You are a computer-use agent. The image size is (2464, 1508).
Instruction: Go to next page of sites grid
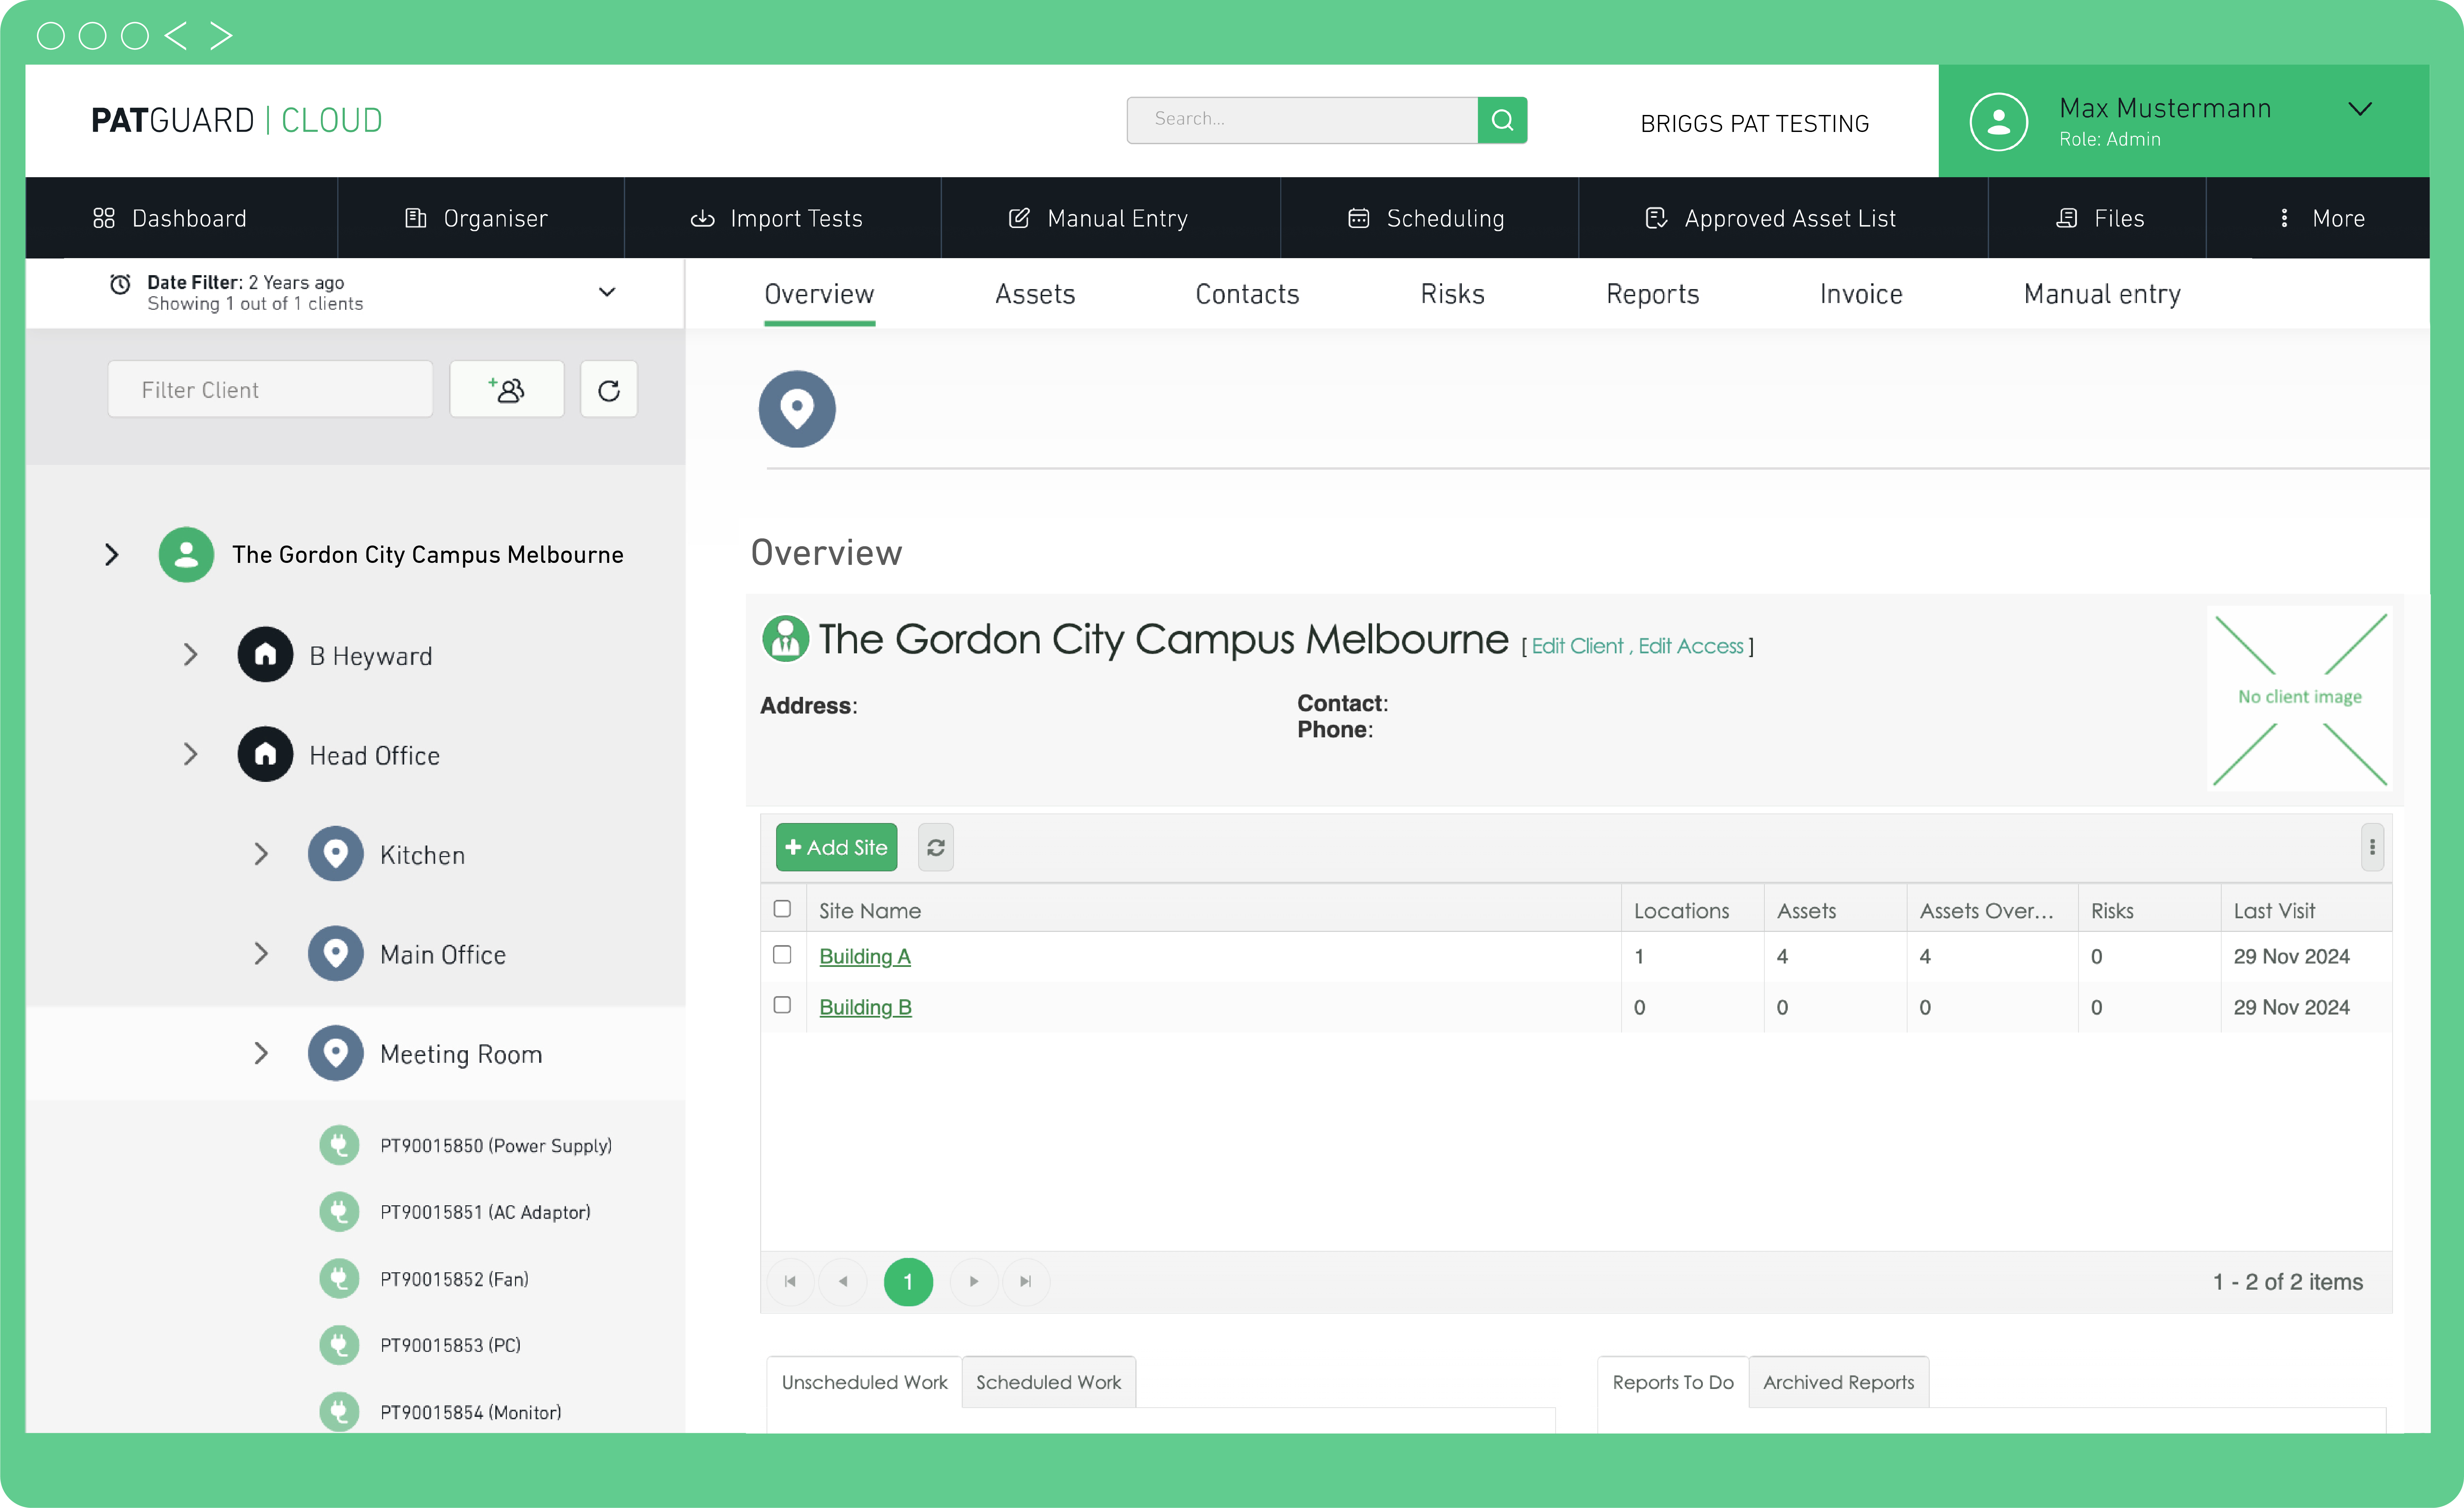click(974, 1282)
